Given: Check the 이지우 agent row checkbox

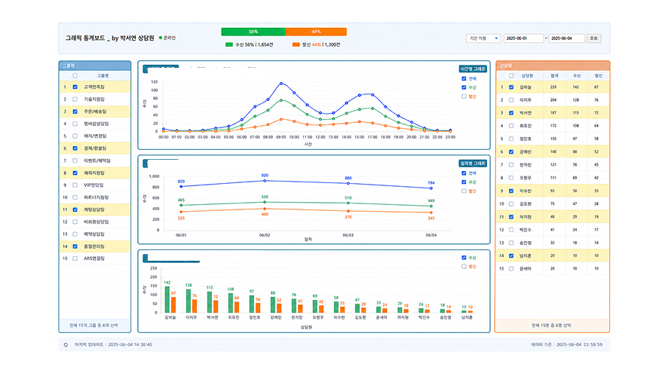Looking at the screenshot, I should [x=511, y=100].
